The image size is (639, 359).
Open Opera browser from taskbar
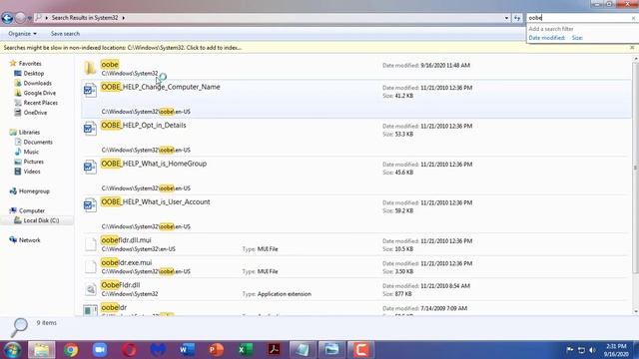[x=129, y=350]
